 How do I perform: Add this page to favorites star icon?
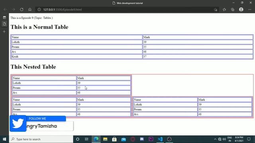pyautogui.click(x=216, y=10)
